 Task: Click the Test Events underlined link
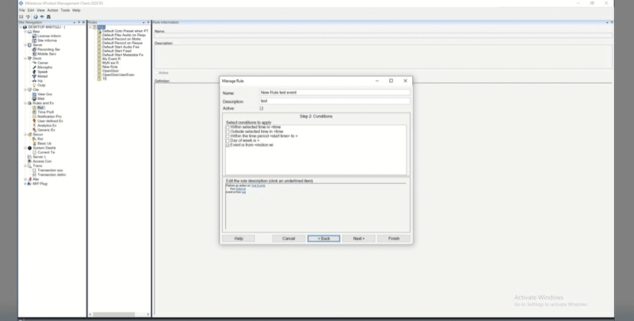coord(258,185)
